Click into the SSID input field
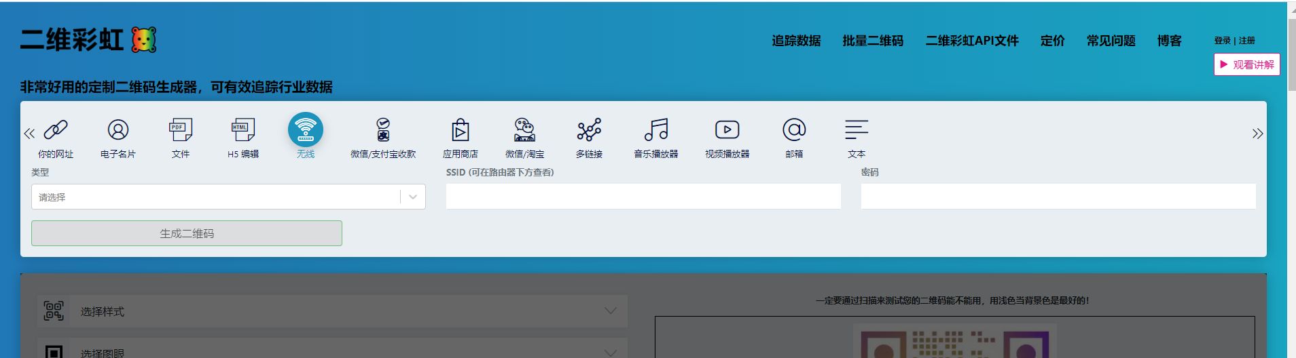The width and height of the screenshot is (1296, 358). tap(643, 197)
